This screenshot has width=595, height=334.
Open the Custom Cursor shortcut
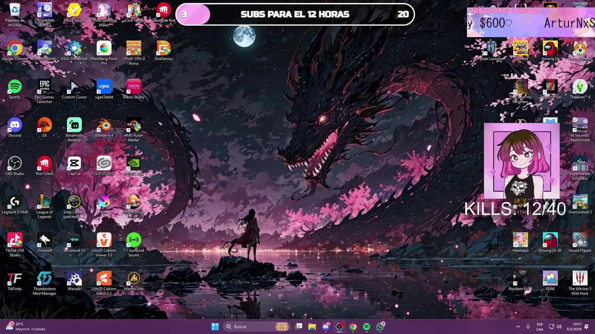[74, 87]
